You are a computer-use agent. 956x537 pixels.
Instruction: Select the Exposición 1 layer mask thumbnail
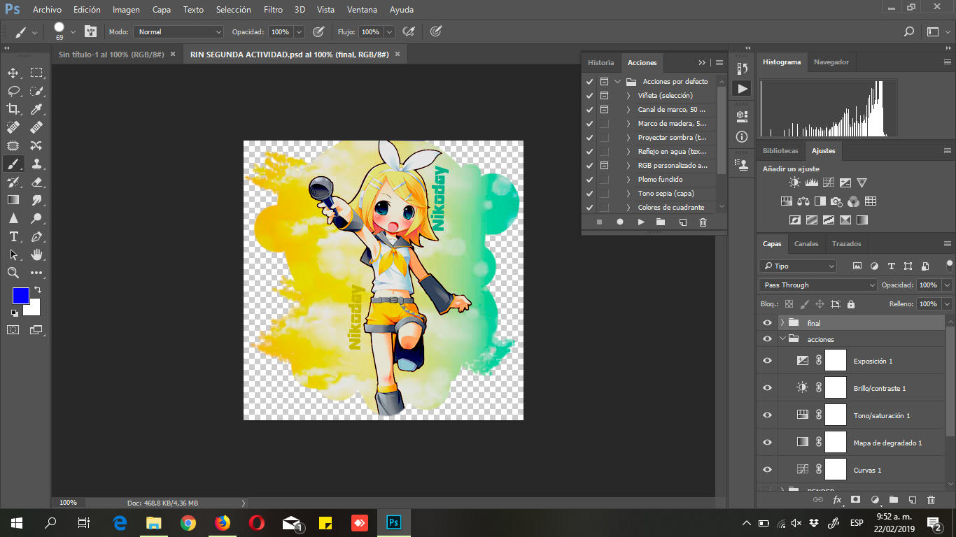tap(836, 361)
